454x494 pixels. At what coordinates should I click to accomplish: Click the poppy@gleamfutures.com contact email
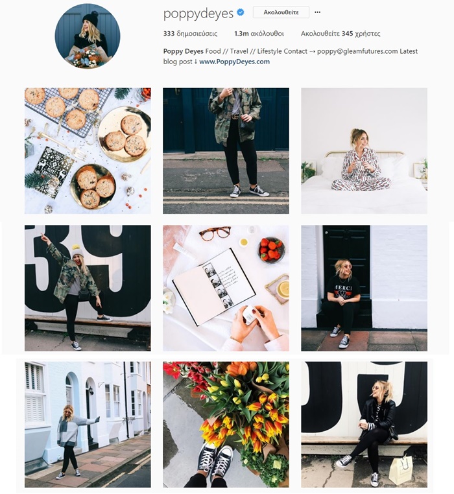coord(357,51)
